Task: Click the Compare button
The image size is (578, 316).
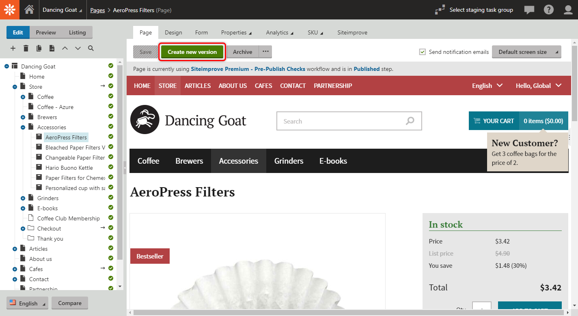Action: [x=70, y=303]
